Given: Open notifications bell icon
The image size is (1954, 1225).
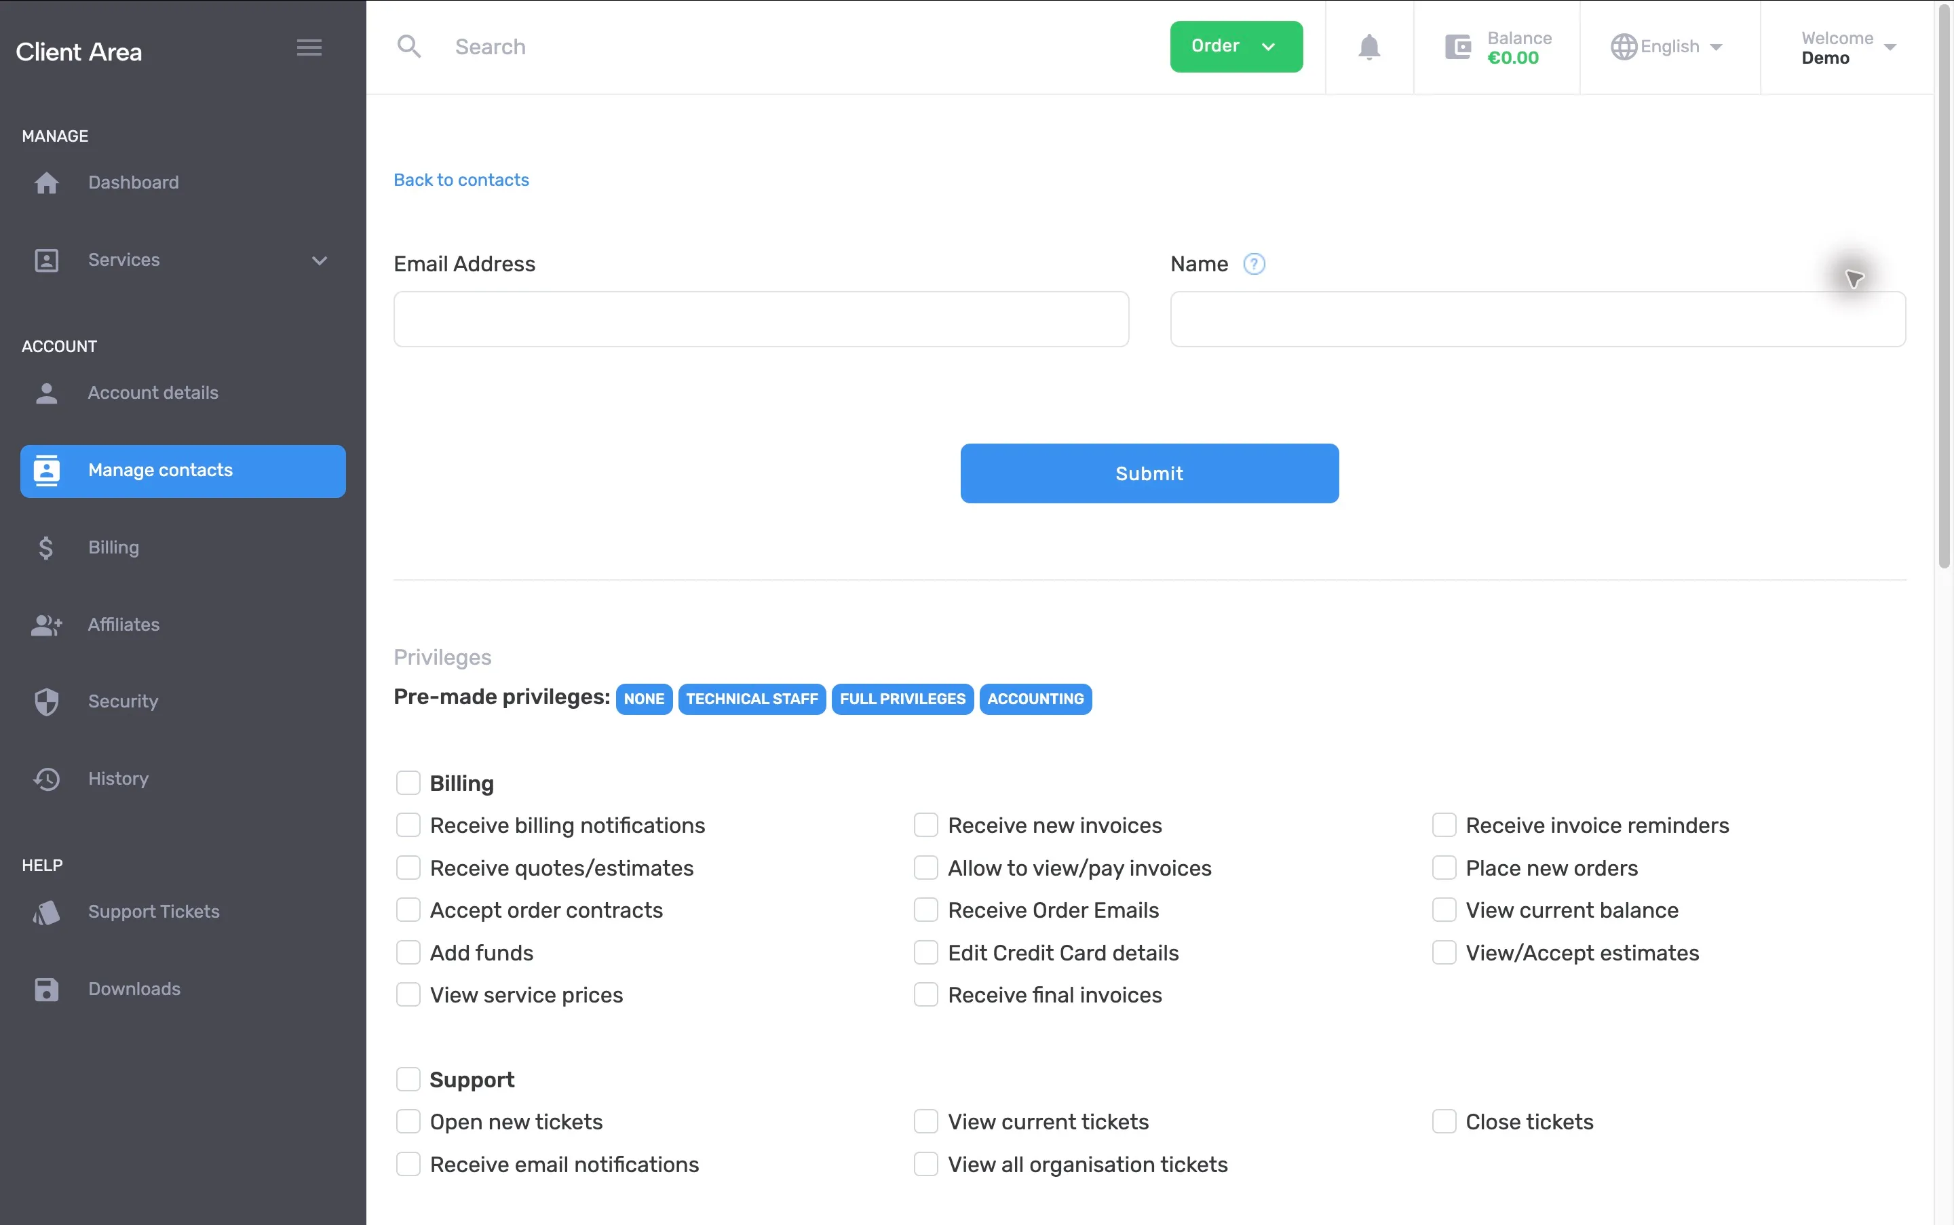Looking at the screenshot, I should [x=1369, y=47].
